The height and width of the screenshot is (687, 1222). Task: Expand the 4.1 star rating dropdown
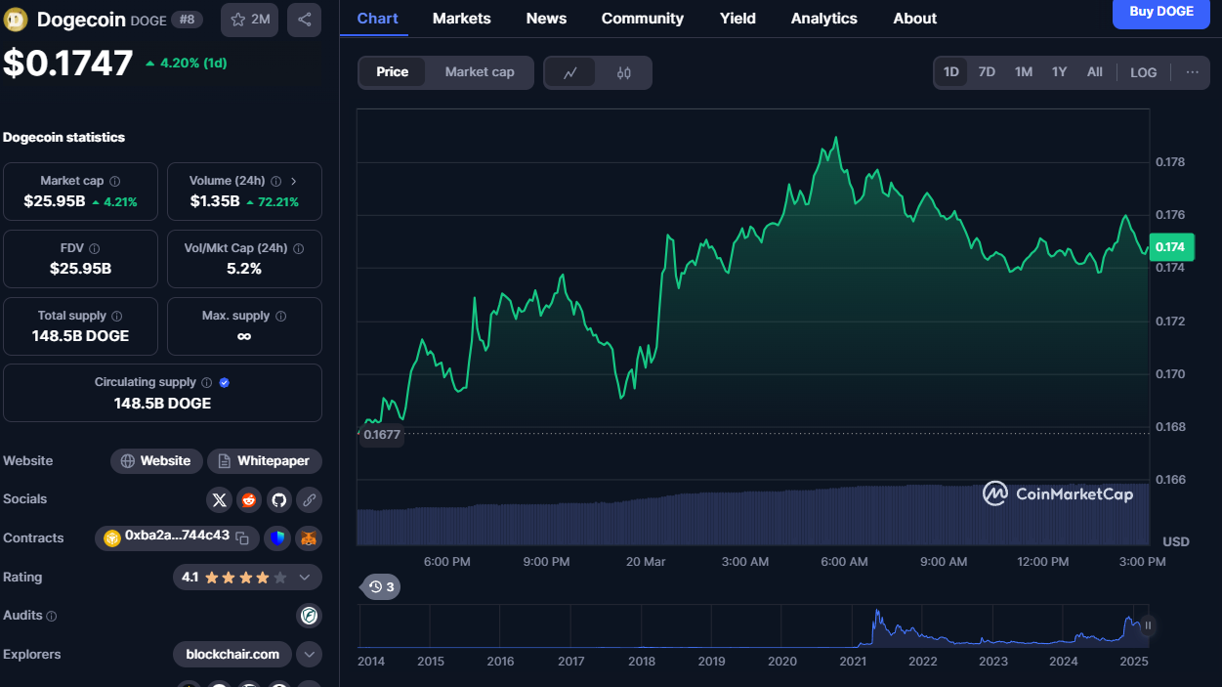(x=304, y=578)
